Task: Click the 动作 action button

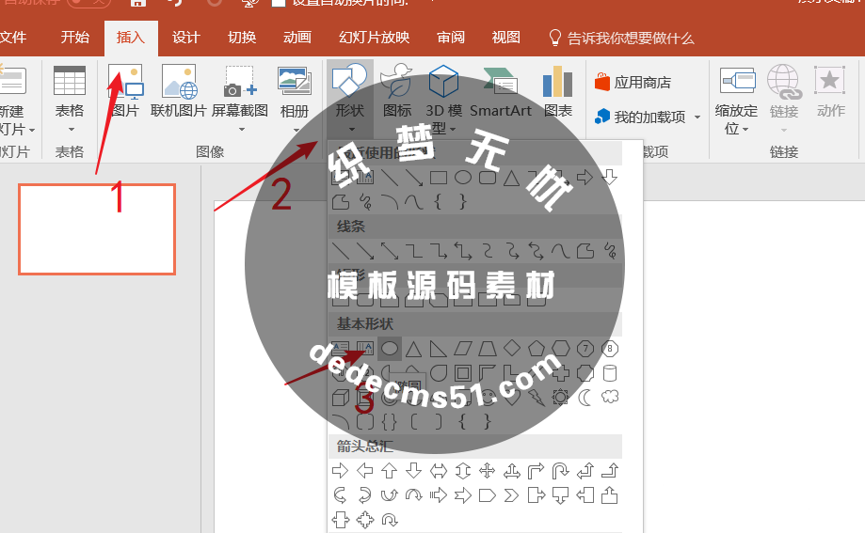Action: coord(830,91)
